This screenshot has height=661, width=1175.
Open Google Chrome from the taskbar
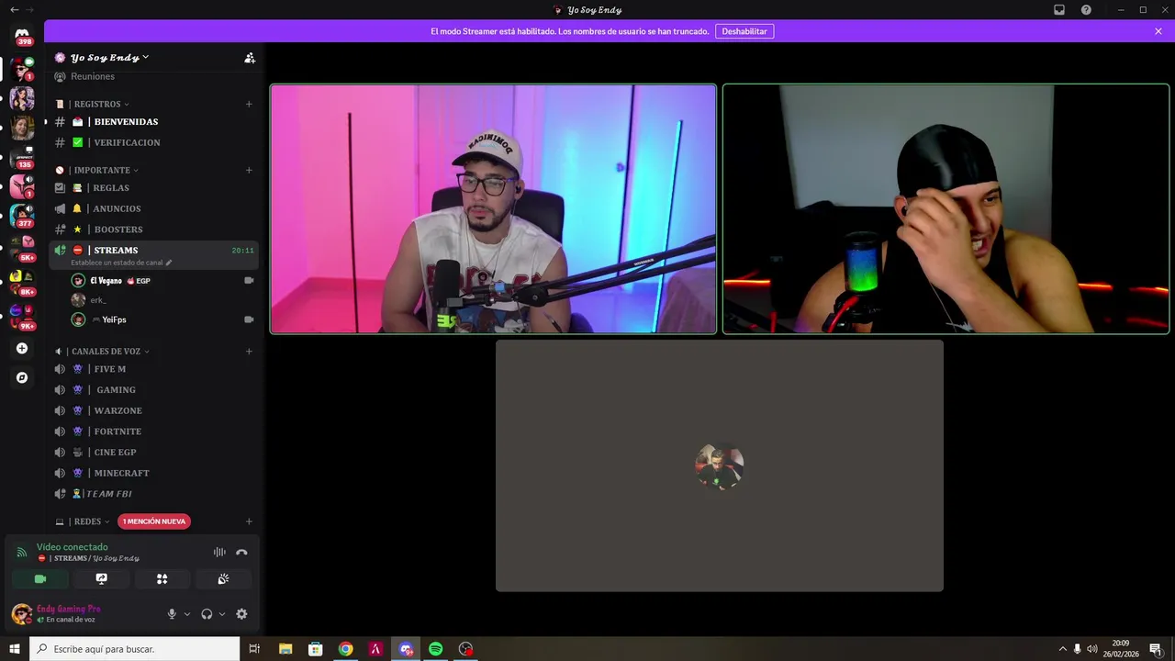(345, 649)
